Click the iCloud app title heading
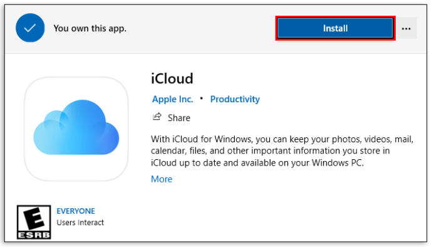Viewport: 432px width, 247px height. coord(172,78)
